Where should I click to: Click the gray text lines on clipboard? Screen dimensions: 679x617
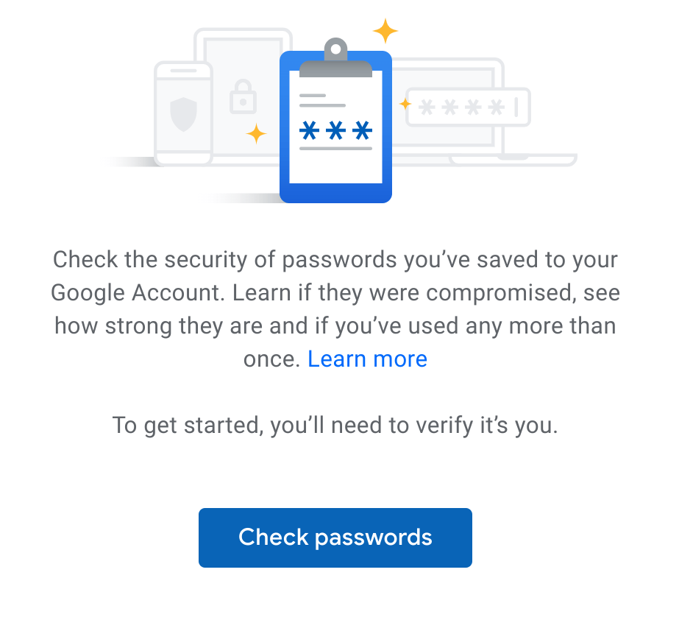click(322, 100)
